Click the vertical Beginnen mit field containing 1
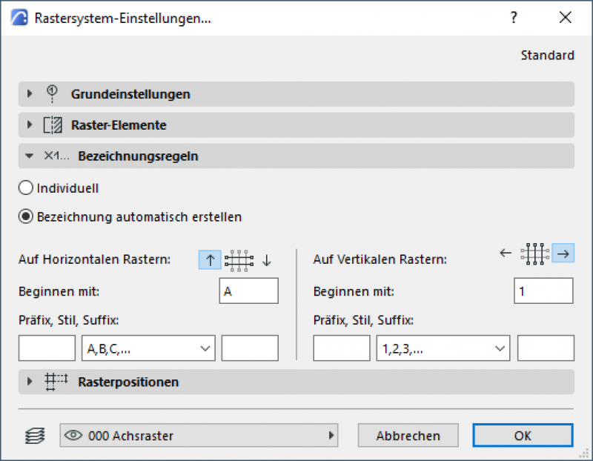The width and height of the screenshot is (593, 461). point(543,292)
